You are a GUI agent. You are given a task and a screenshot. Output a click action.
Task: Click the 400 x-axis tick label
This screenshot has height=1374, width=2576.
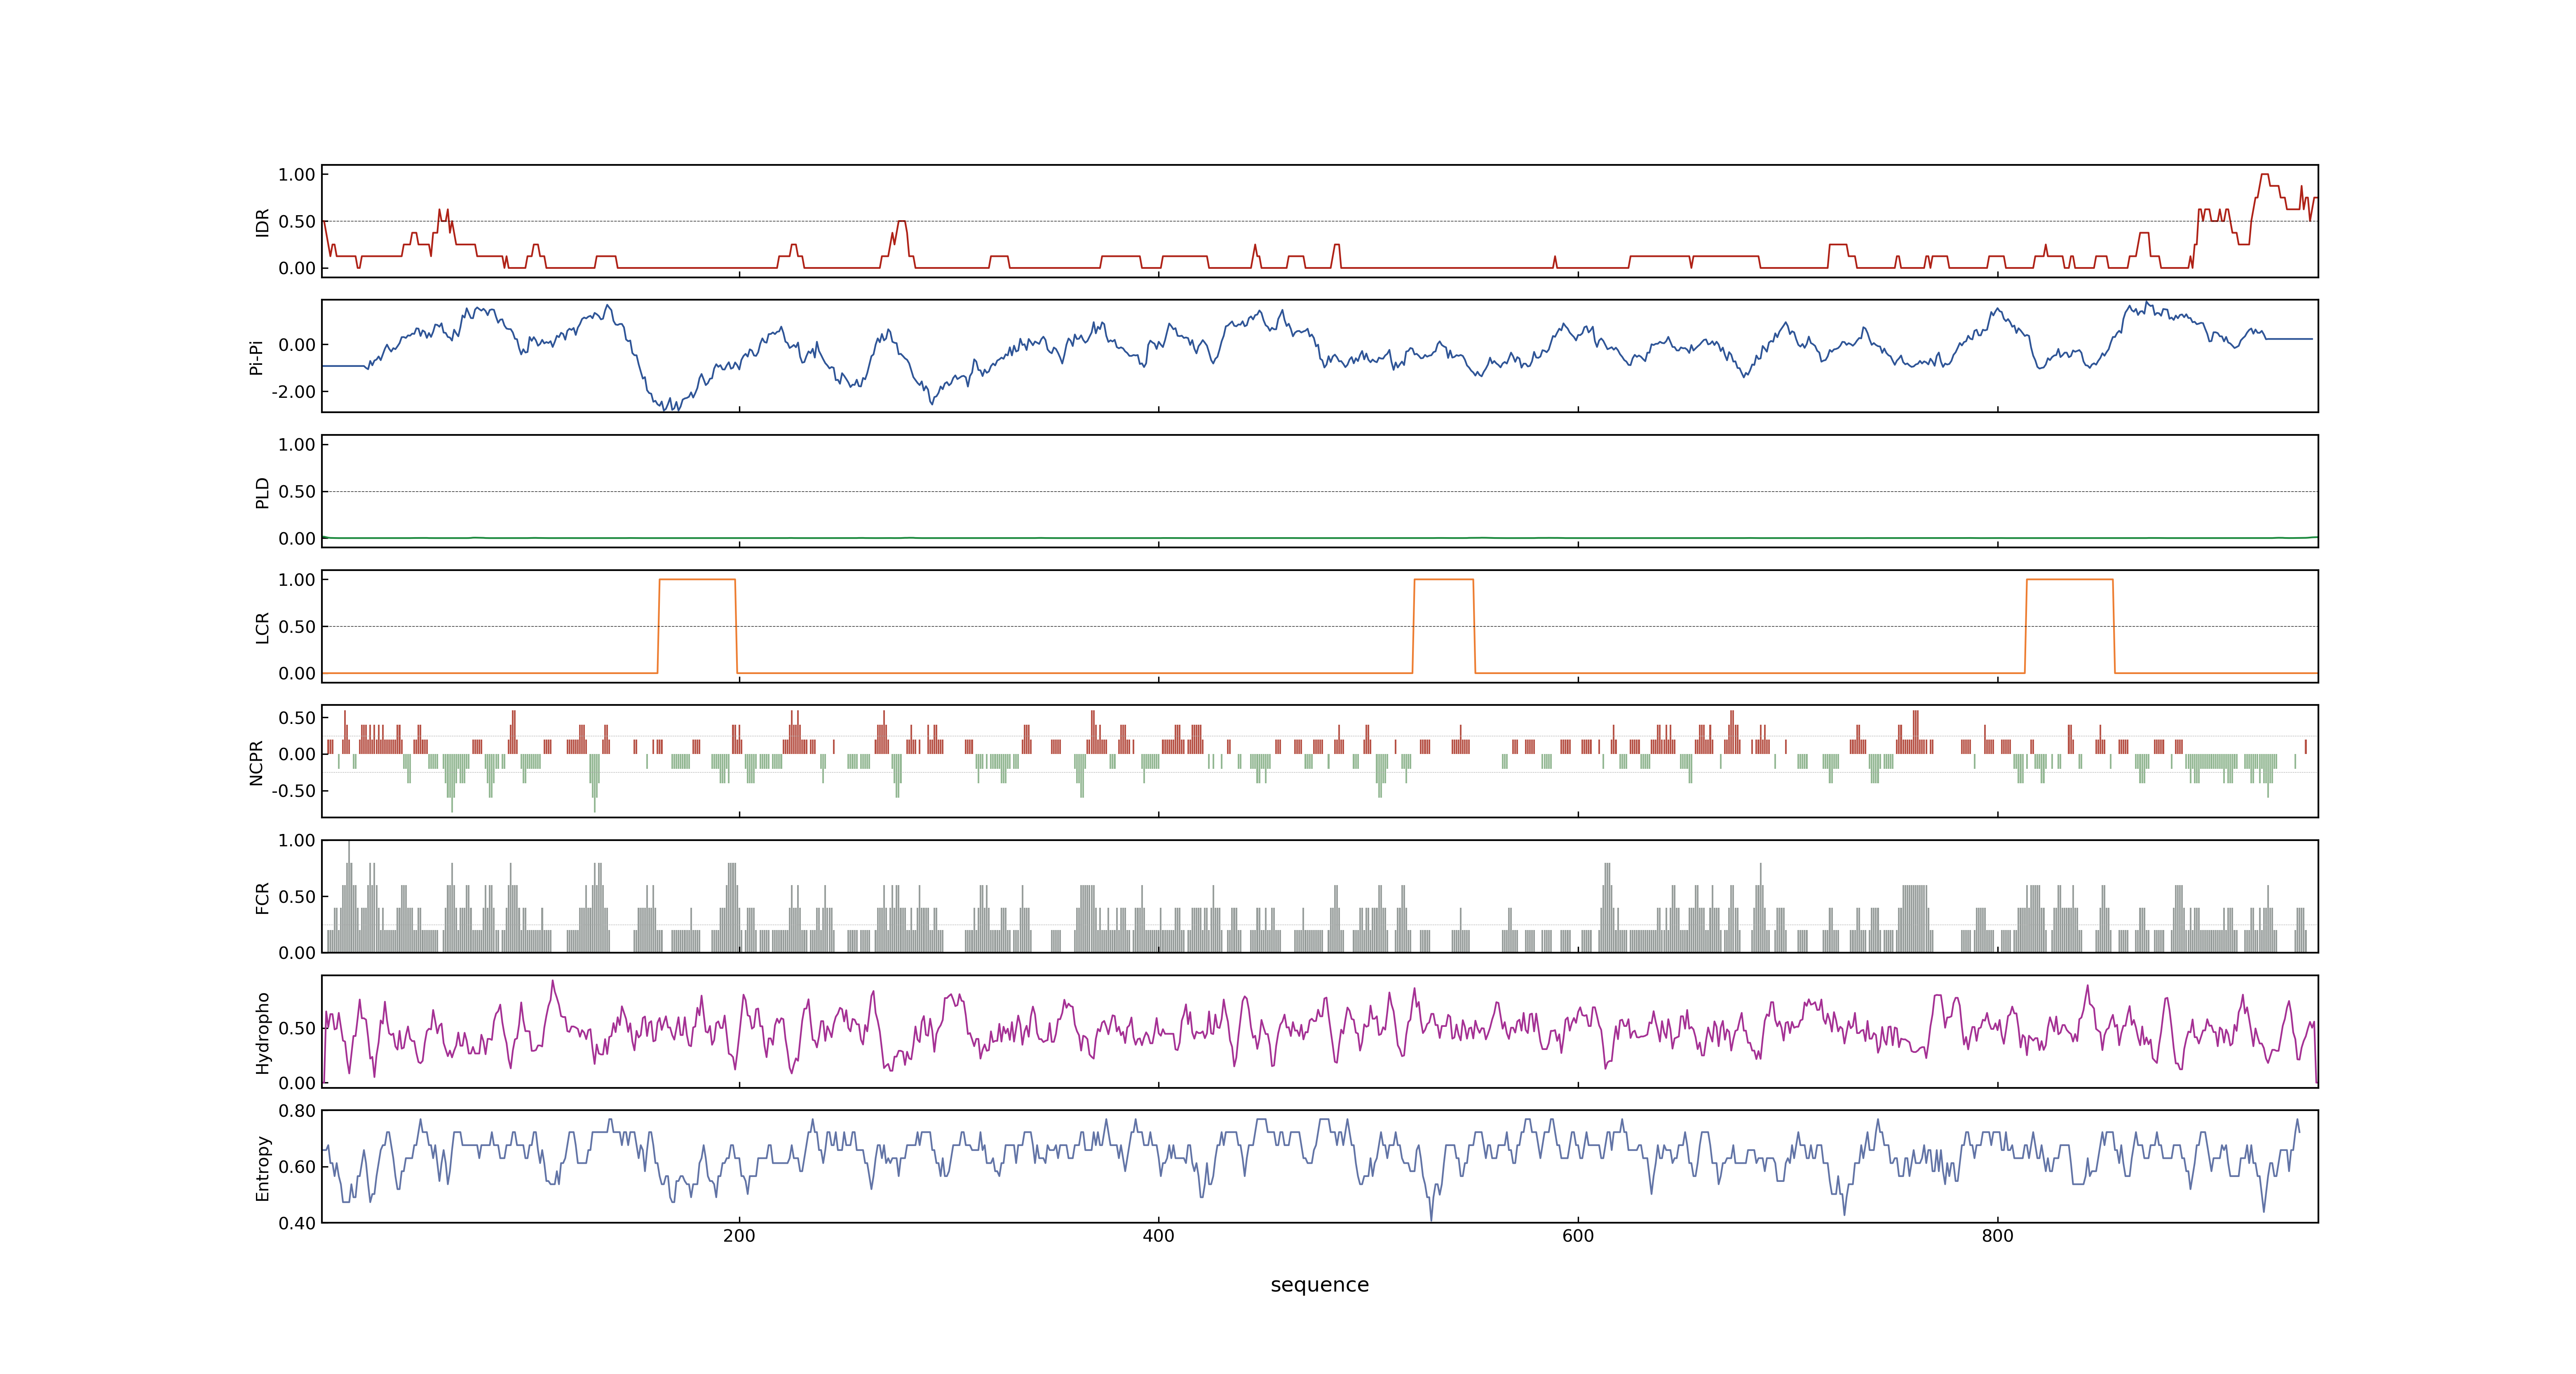click(1158, 1236)
